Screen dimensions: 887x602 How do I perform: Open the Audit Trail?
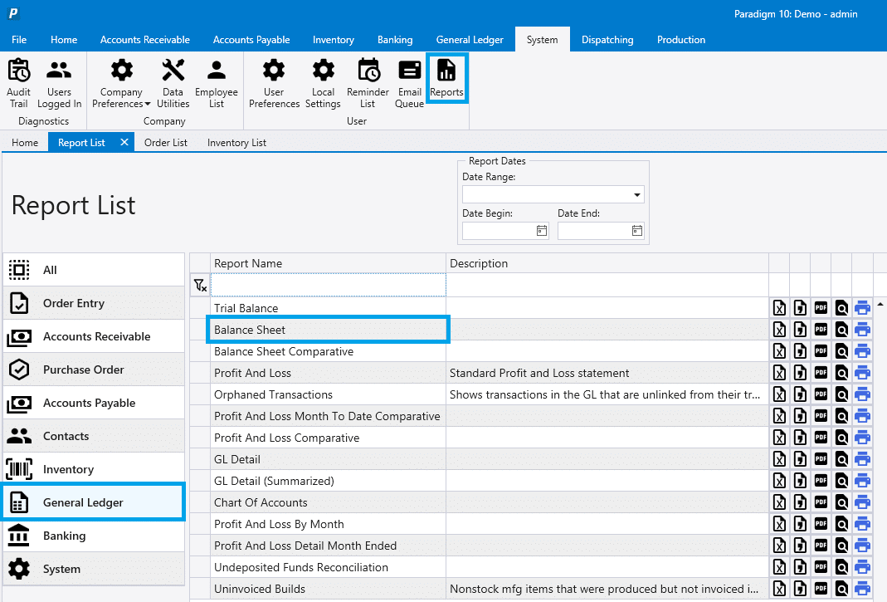click(x=18, y=81)
